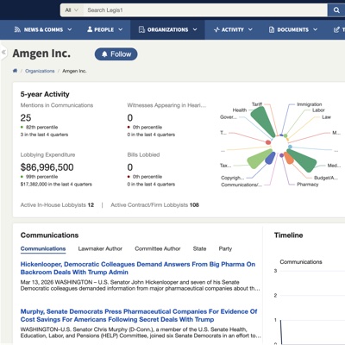Image resolution: width=345 pixels, height=345 pixels.
Task: Click Active In-House Lobbyists 12 text
Action: 57,205
